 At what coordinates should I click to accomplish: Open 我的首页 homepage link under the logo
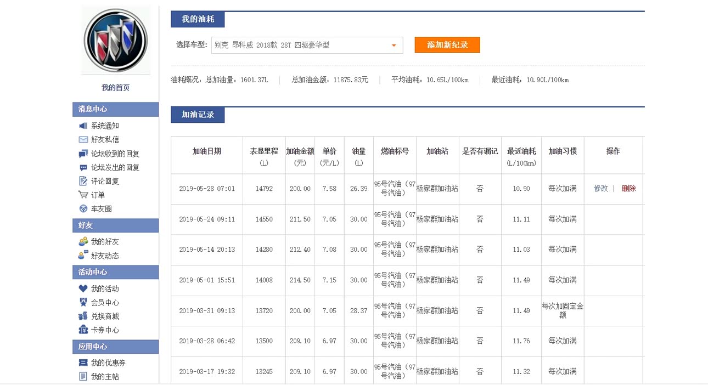pyautogui.click(x=116, y=88)
